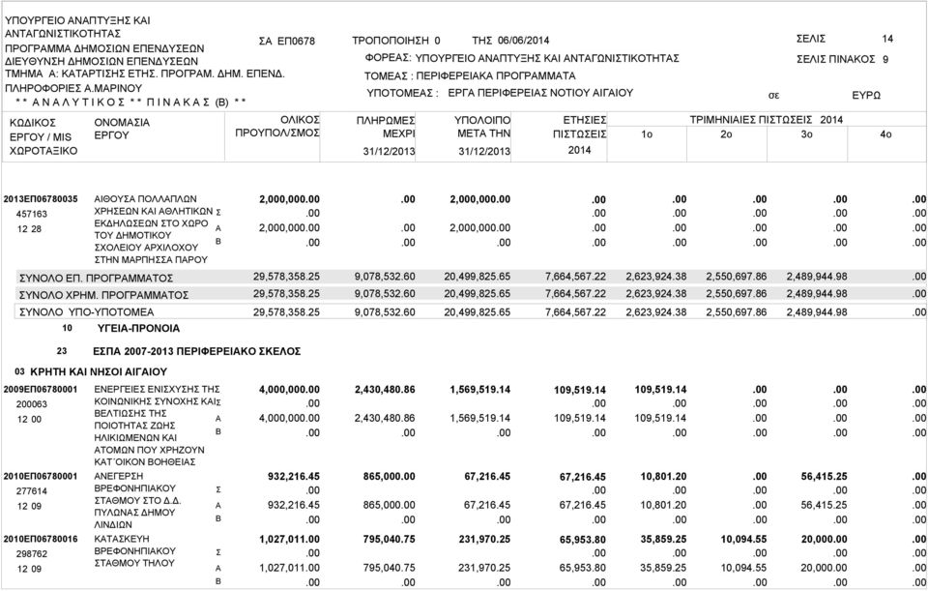Click the '1ο' quarter column header
Screen dimensions: 928x591
pos(647,134)
